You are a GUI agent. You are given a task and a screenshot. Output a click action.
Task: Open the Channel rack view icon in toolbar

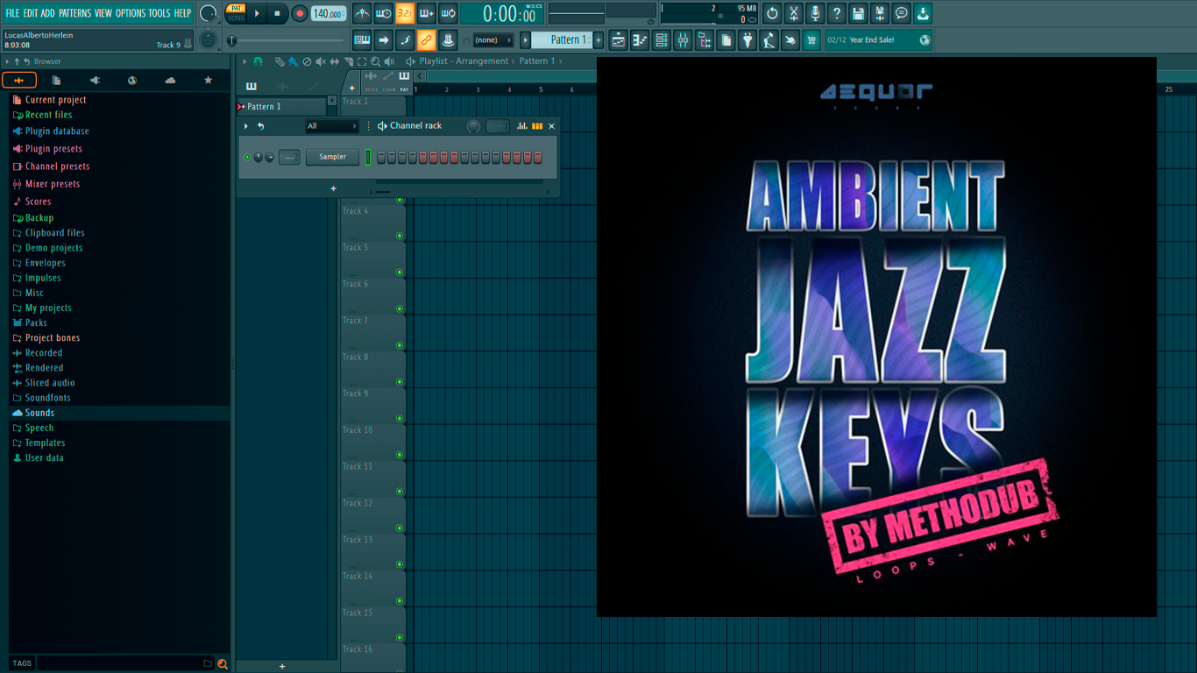tap(662, 39)
